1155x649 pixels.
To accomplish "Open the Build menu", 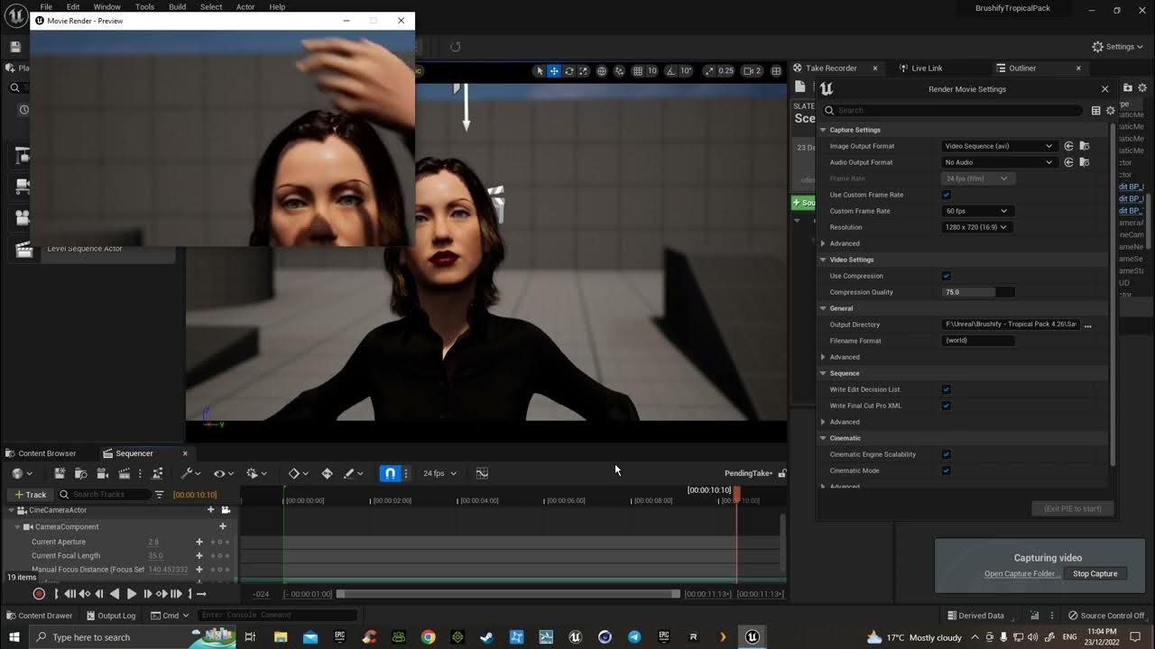I will 177,6.
